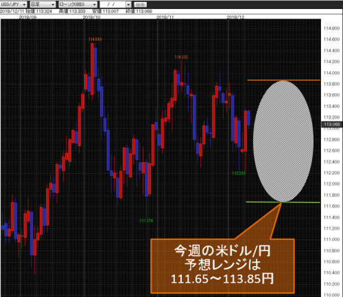This screenshot has height=297, width=343.
Task: Click the 114.000 price axis label
Action: pos(331,73)
